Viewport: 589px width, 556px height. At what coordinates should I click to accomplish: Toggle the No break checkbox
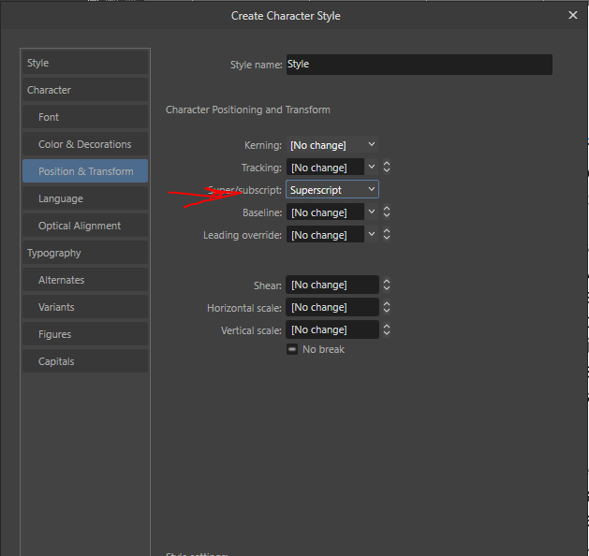[292, 349]
